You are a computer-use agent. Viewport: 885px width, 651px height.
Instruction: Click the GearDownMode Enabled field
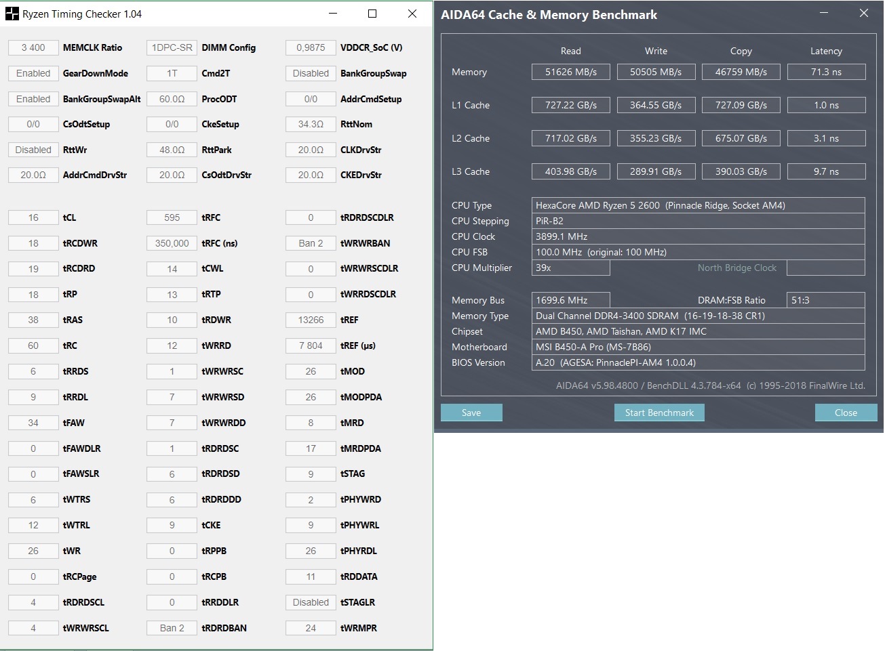(33, 73)
